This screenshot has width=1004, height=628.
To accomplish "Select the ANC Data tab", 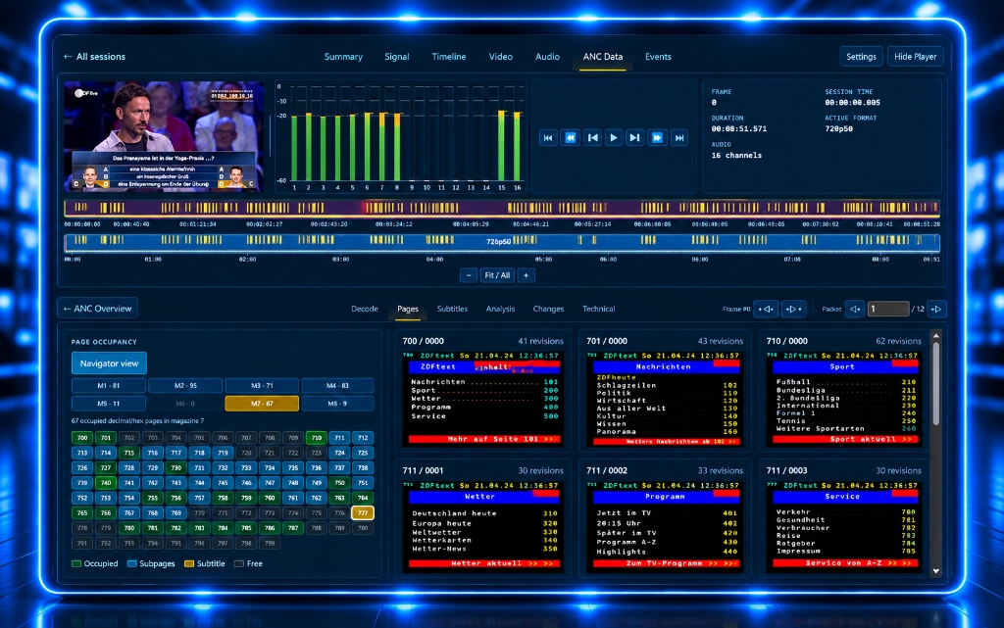I will pos(603,56).
